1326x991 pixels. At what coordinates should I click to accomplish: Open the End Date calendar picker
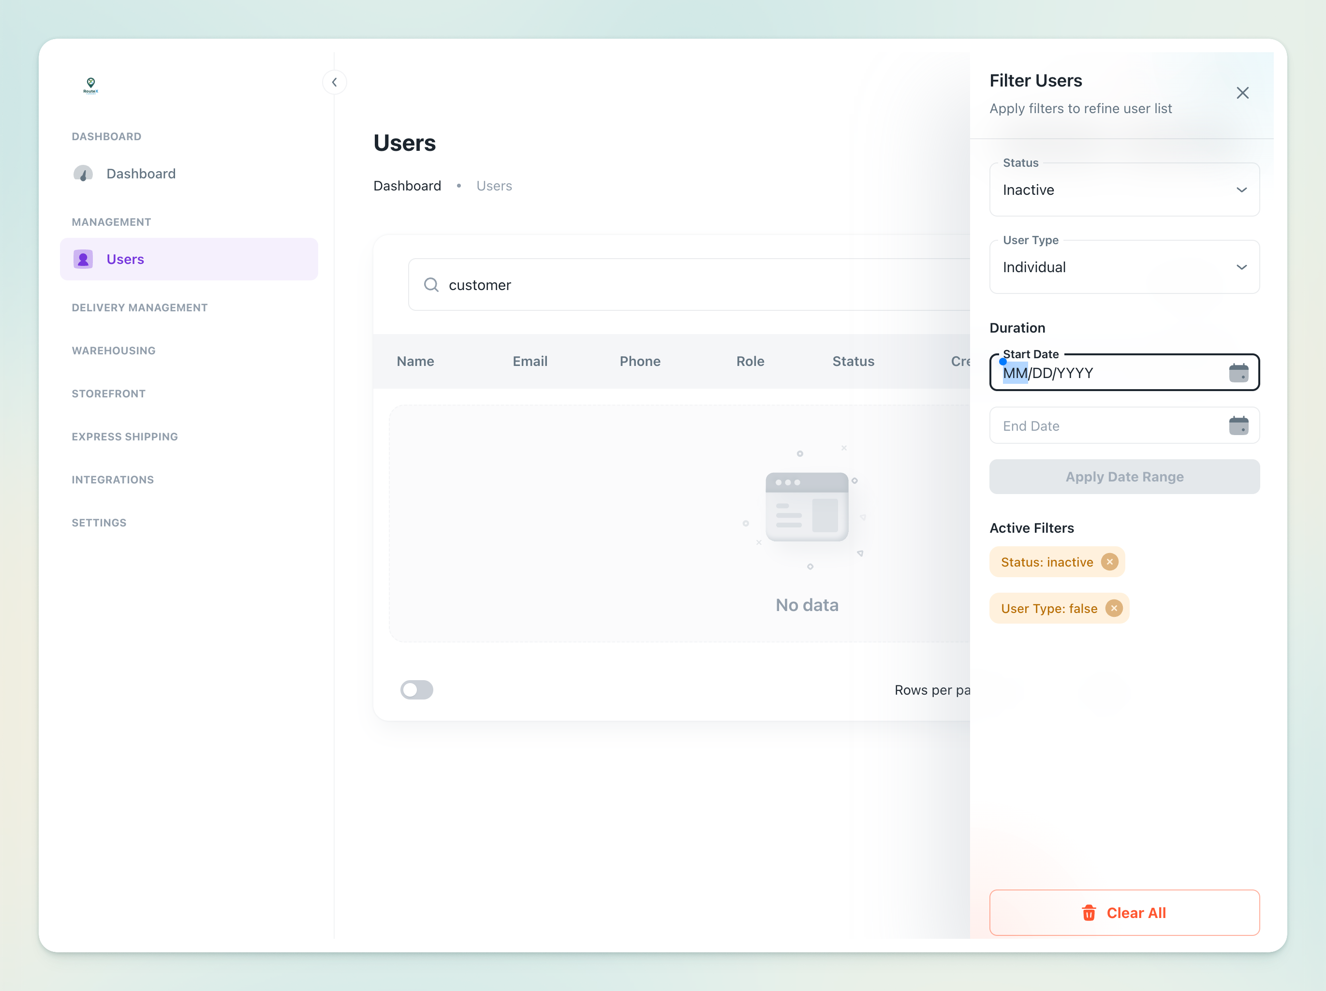1238,426
